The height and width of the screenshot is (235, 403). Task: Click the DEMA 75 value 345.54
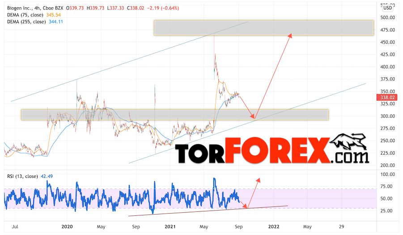click(x=54, y=15)
